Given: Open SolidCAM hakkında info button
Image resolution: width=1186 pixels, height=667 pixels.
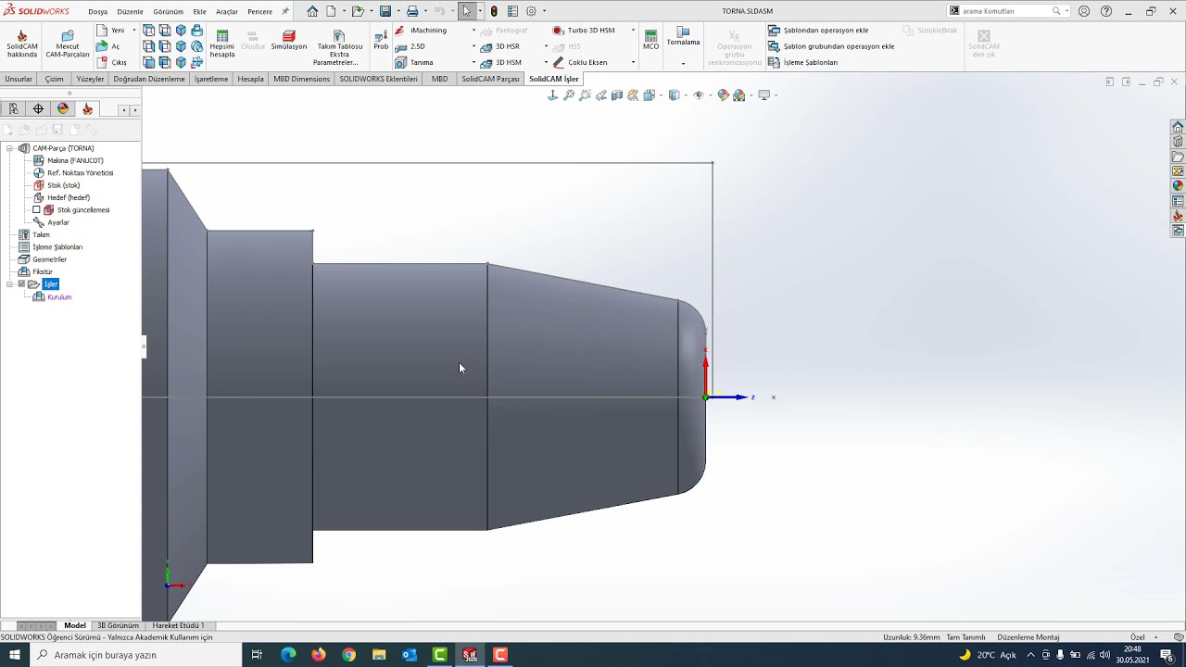Looking at the screenshot, I should [22, 44].
